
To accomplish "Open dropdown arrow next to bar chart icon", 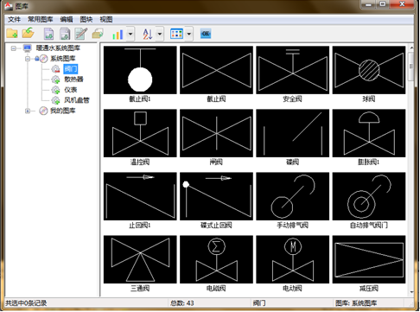I will coord(130,34).
